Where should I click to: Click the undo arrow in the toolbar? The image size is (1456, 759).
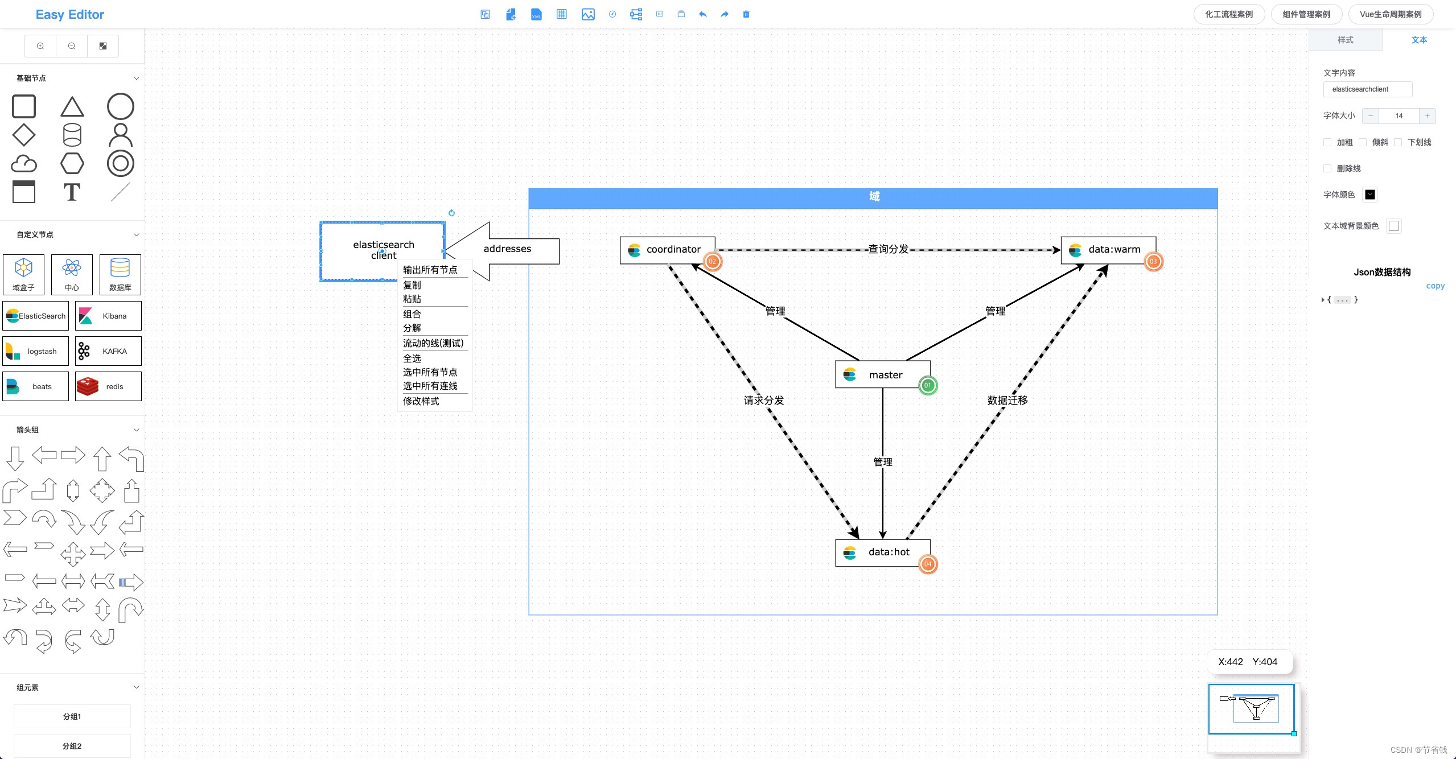coord(702,14)
